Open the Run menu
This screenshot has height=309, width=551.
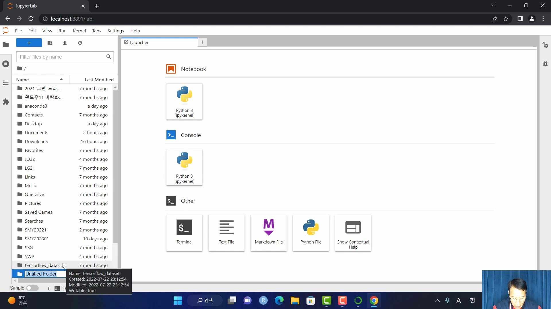(x=63, y=31)
